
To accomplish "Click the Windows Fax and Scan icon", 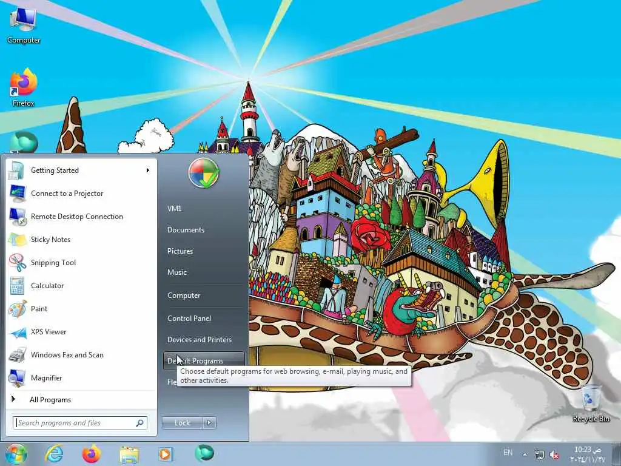I will (x=18, y=355).
